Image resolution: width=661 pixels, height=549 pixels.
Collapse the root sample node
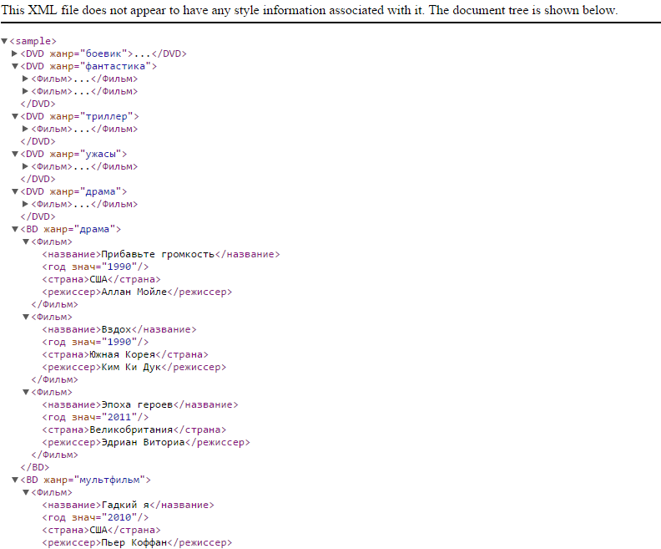pos(4,41)
